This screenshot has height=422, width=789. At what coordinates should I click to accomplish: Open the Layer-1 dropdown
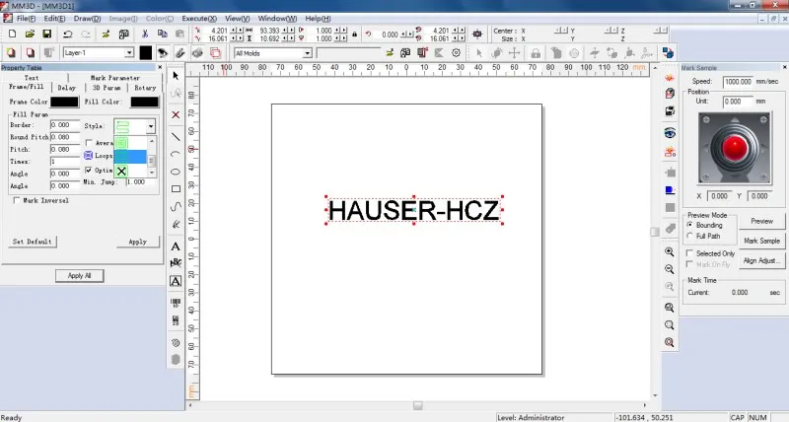pyautogui.click(x=129, y=52)
